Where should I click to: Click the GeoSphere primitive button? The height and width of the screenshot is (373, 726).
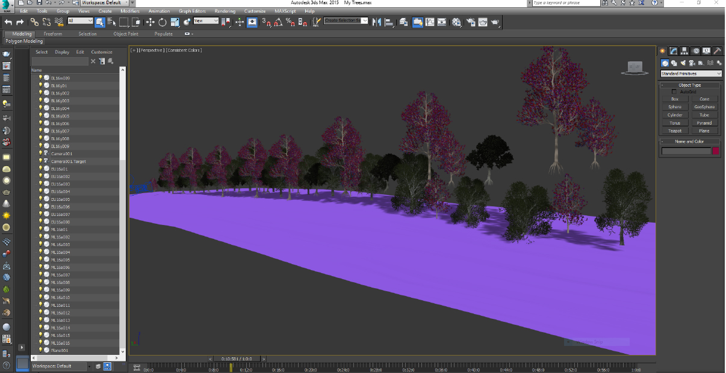click(704, 107)
